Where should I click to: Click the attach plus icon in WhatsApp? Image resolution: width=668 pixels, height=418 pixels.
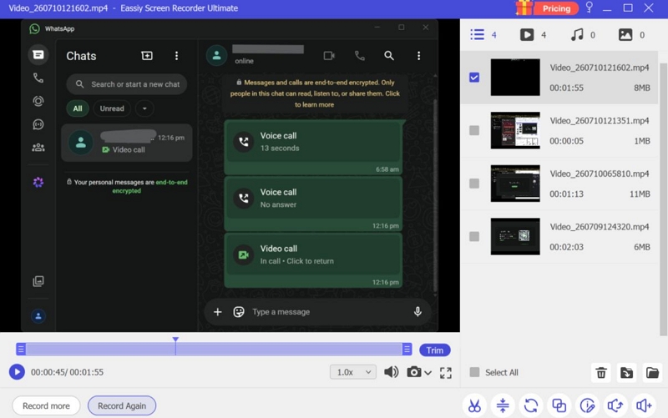(218, 312)
